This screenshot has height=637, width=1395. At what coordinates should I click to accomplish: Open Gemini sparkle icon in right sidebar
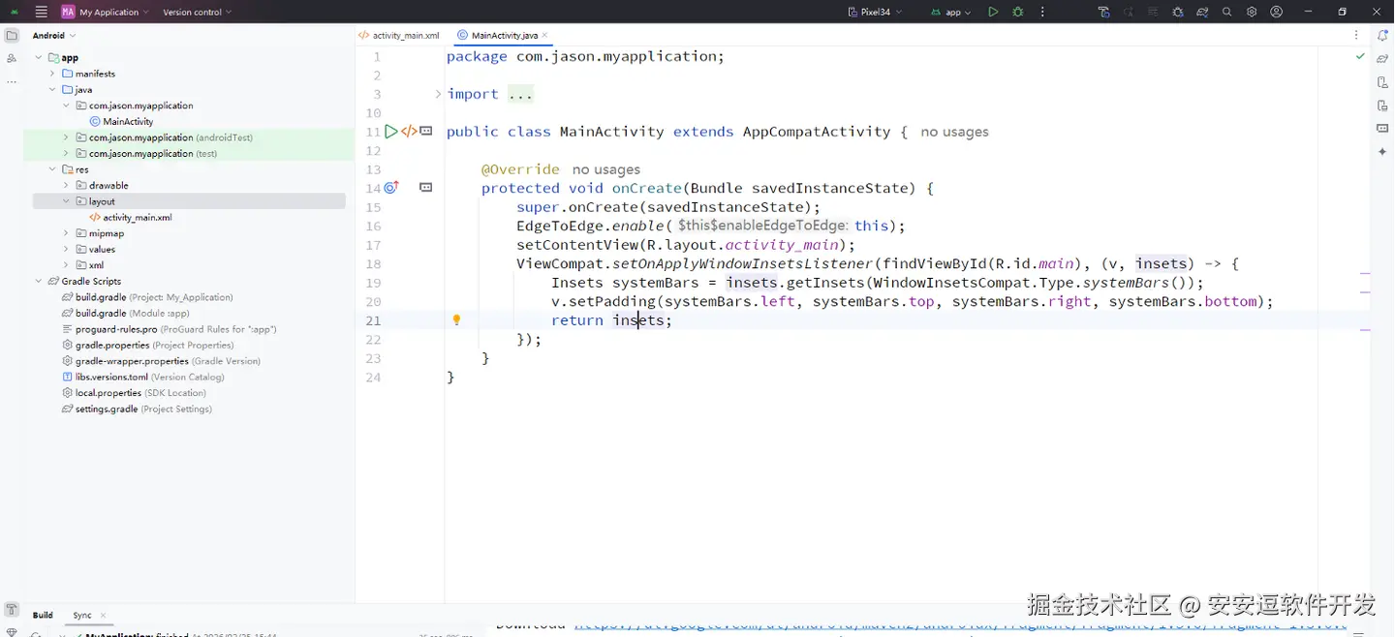(1382, 152)
